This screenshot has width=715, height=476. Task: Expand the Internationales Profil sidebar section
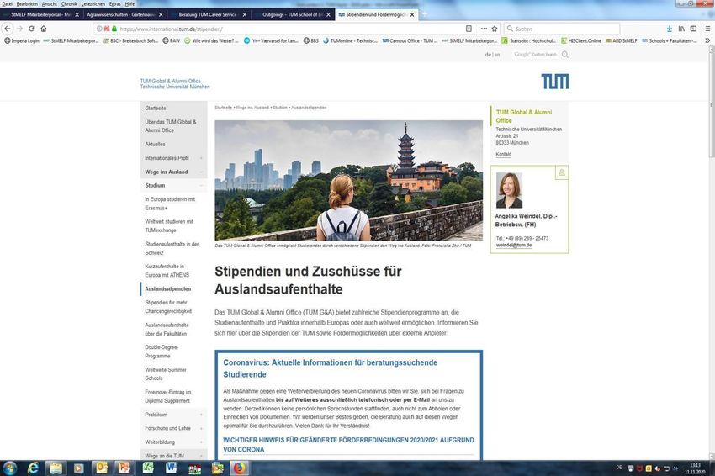click(x=201, y=158)
